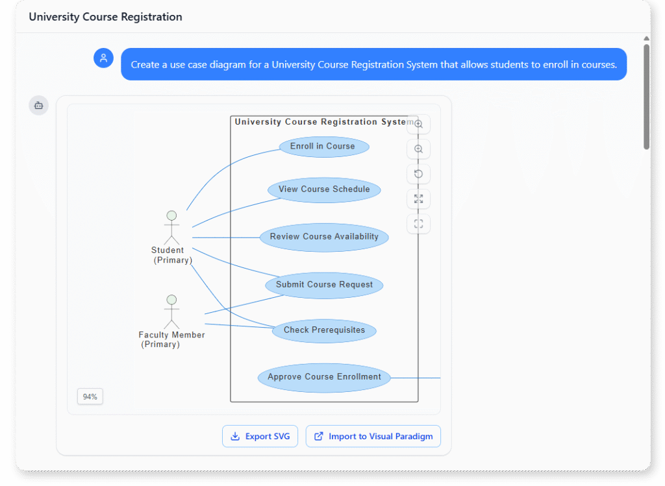Click the Import to Visual Paradigm button
The width and height of the screenshot is (665, 486).
coord(373,436)
